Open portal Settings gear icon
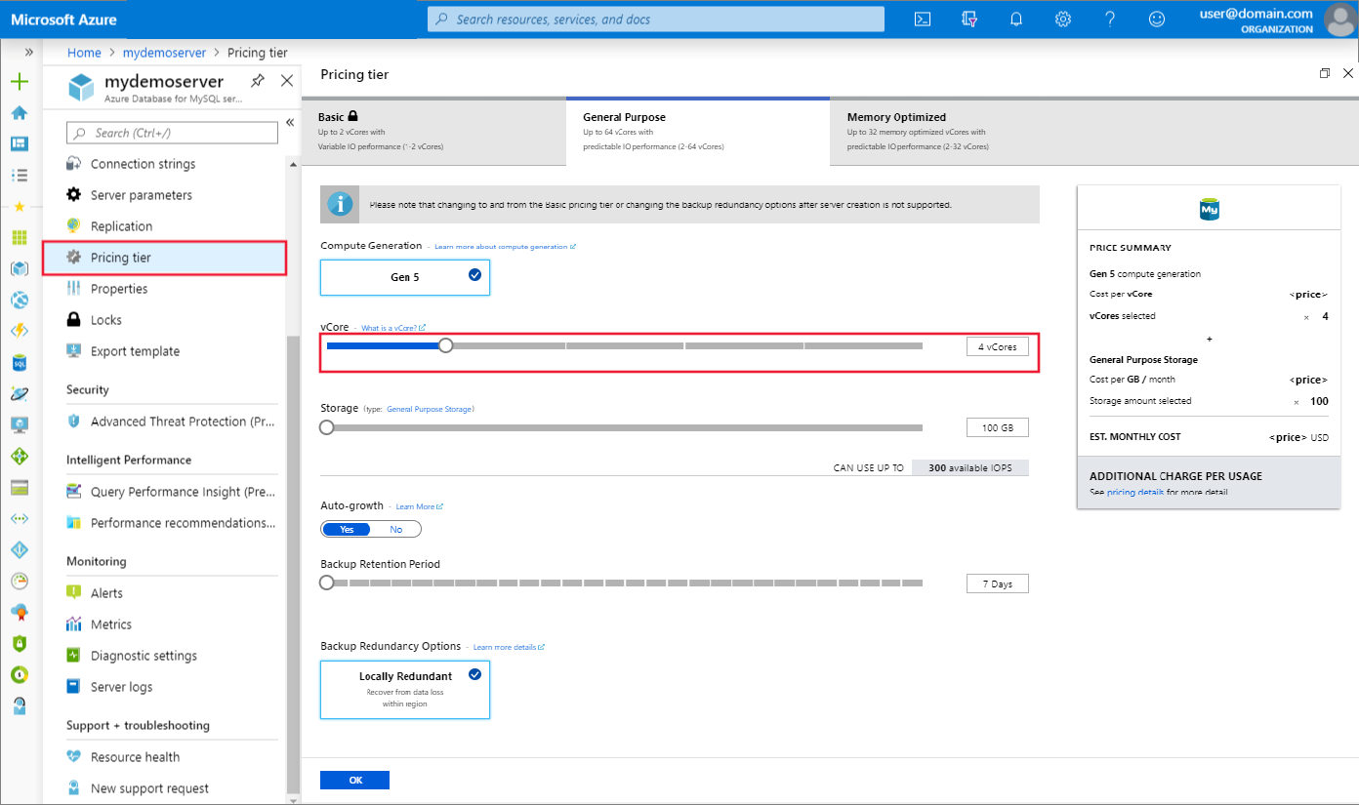Screen dimensions: 1359x805 tap(1063, 19)
